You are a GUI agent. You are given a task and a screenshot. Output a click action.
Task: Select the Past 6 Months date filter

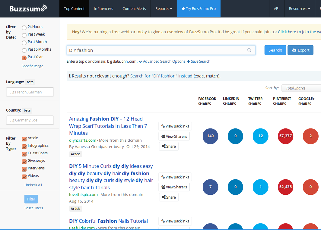tap(24, 50)
